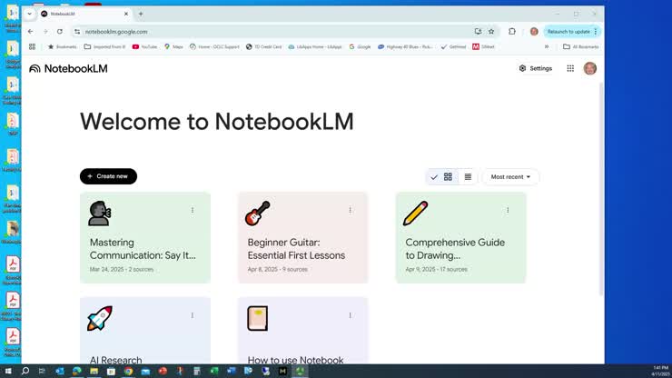
Task: Open Windows taskbar search
Action: pyautogui.click(x=25, y=371)
